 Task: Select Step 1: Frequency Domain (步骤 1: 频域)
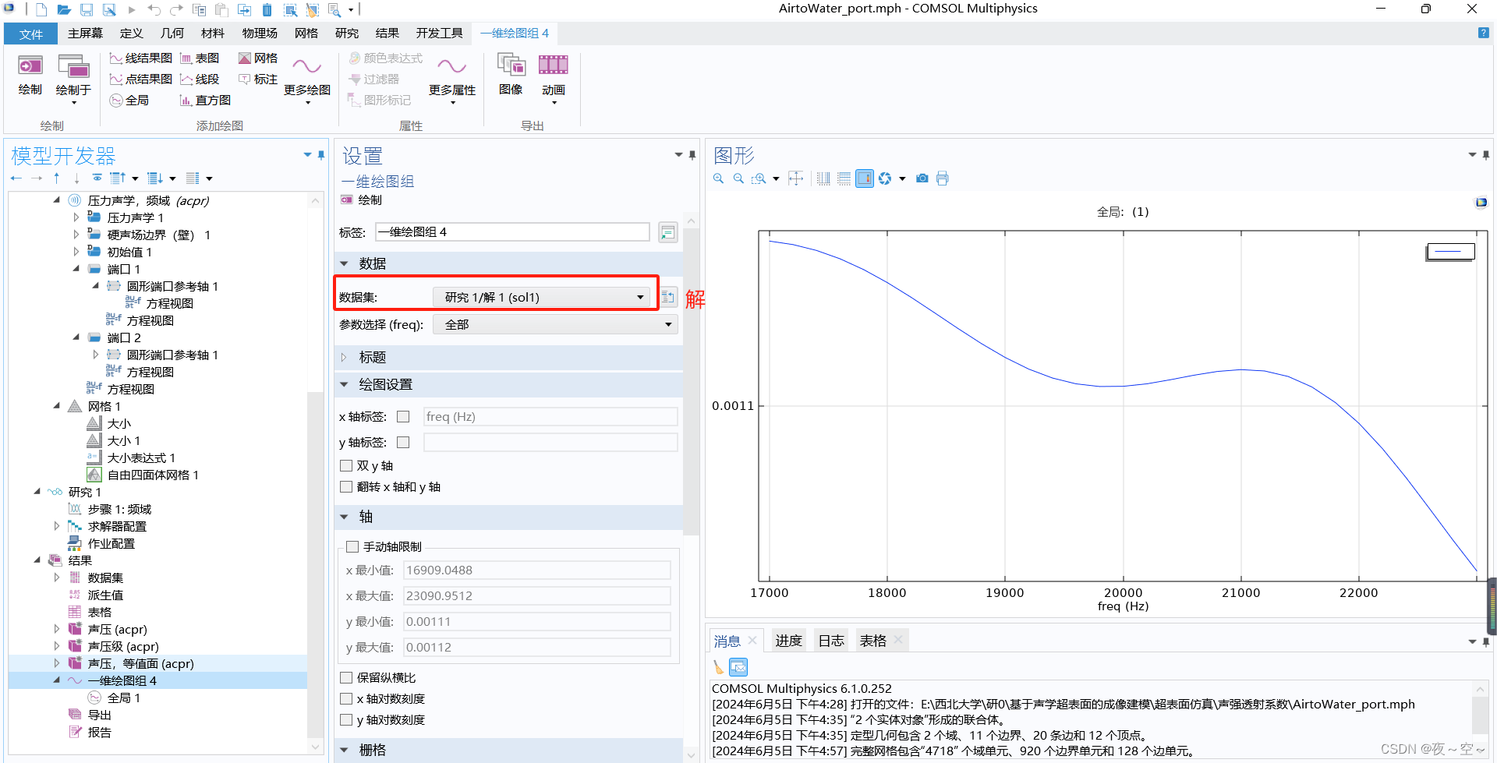point(119,510)
